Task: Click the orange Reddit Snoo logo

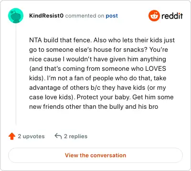Action: 154,16
